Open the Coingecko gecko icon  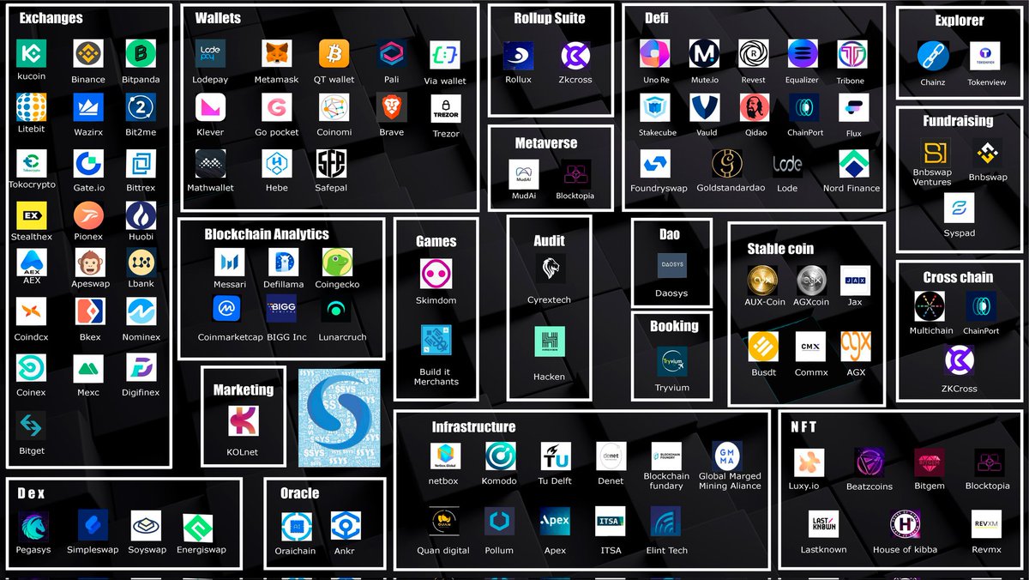(x=337, y=263)
